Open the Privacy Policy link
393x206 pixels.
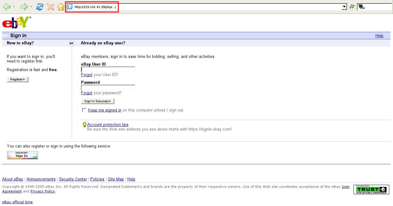pyautogui.click(x=43, y=191)
